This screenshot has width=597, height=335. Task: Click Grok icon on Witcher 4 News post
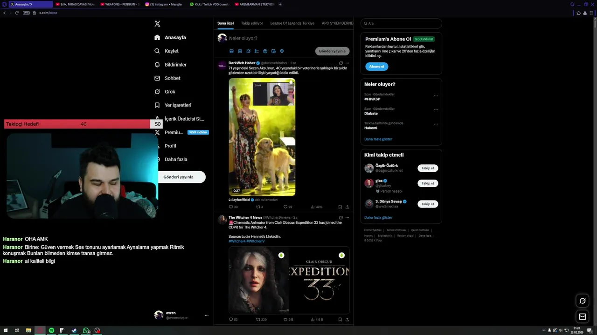tap(340, 217)
